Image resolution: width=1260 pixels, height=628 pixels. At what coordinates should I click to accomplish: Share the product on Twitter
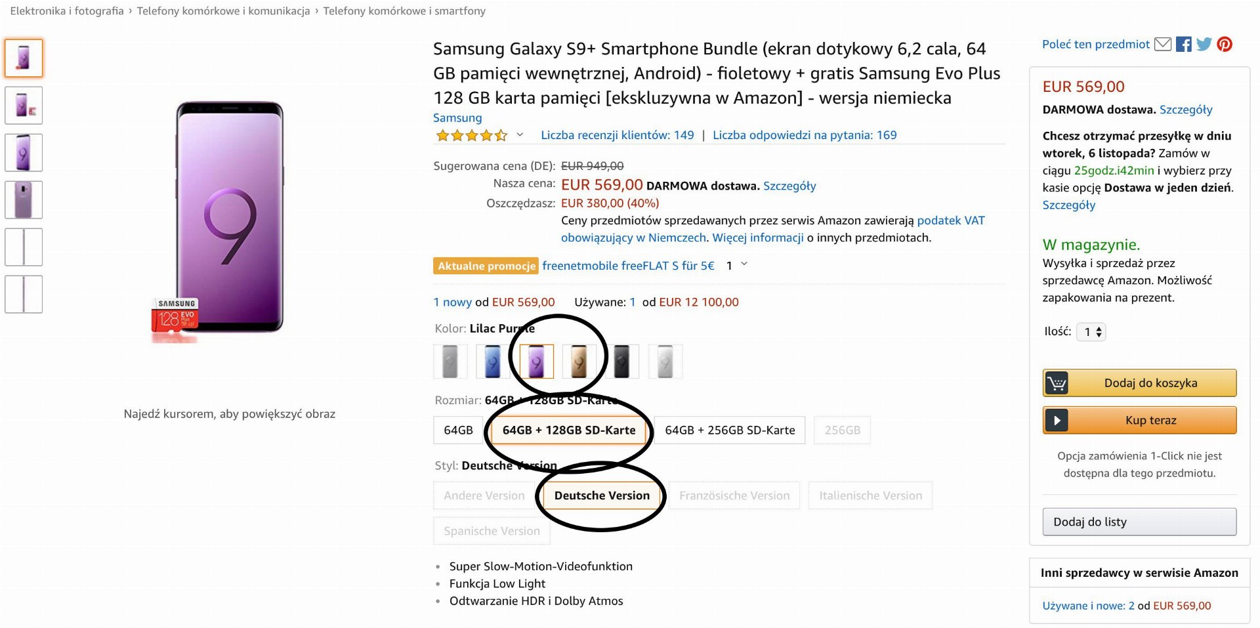point(1204,44)
